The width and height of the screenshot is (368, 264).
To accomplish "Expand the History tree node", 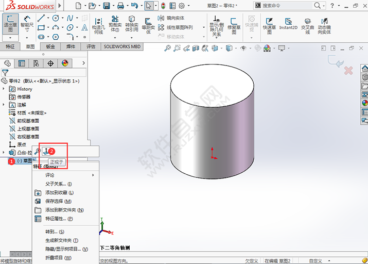I will coord(4,89).
